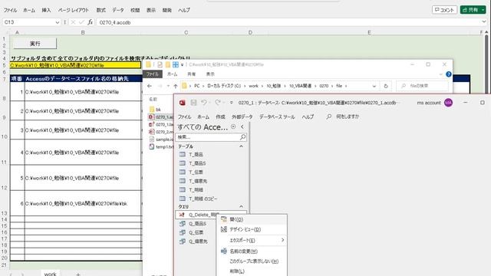The image size is (491, 276).
Task: Click Excel コメント button
Action: (x=444, y=10)
